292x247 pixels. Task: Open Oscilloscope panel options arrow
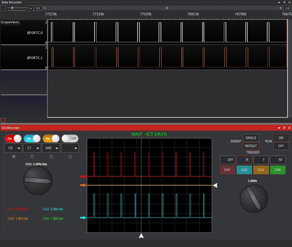[x=279, y=128]
